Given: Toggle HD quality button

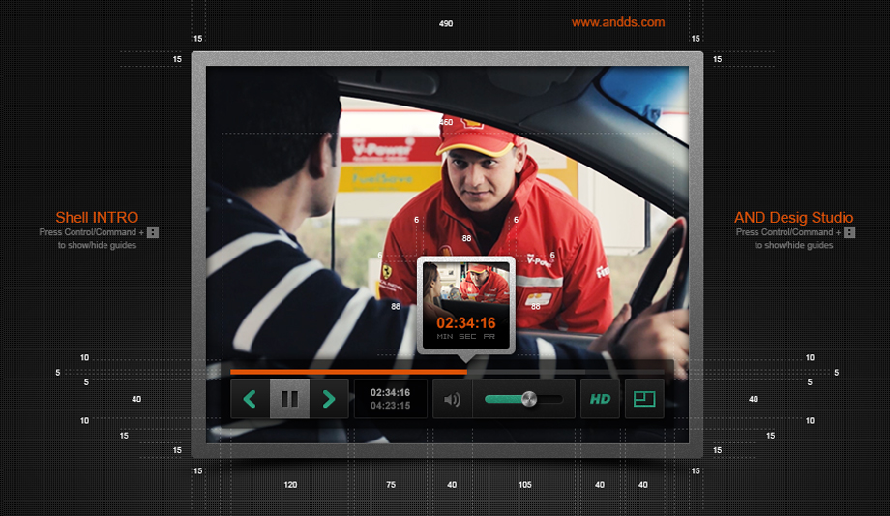Looking at the screenshot, I should pyautogui.click(x=600, y=399).
